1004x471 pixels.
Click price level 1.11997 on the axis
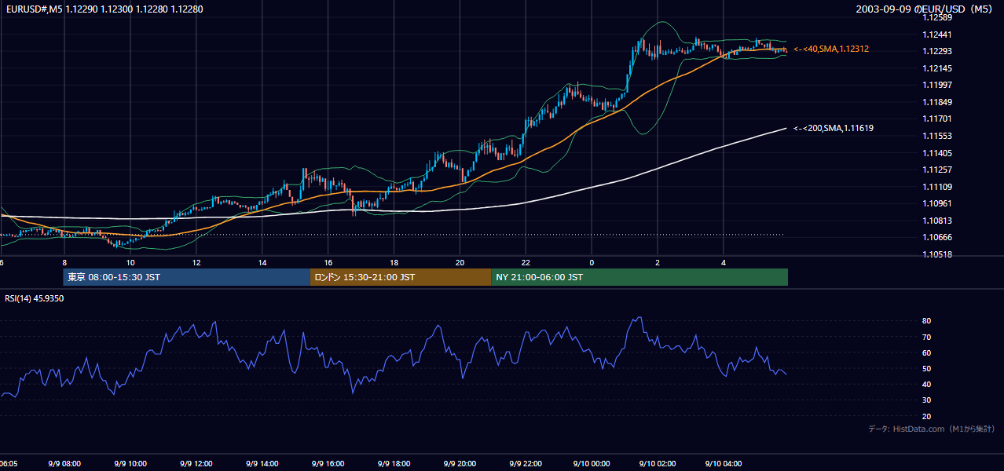pyautogui.click(x=937, y=85)
